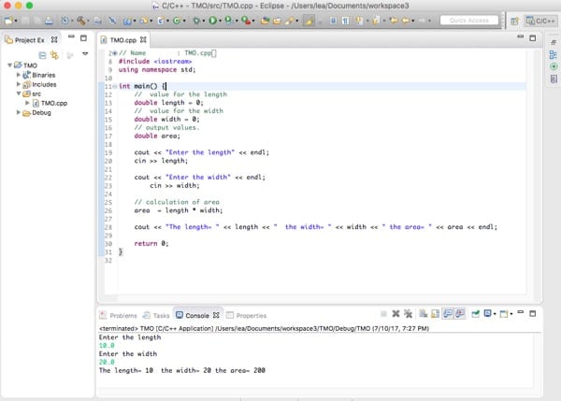Expand folded header comment on line 2
Image resolution: width=561 pixels, height=401 pixels.
(115, 53)
